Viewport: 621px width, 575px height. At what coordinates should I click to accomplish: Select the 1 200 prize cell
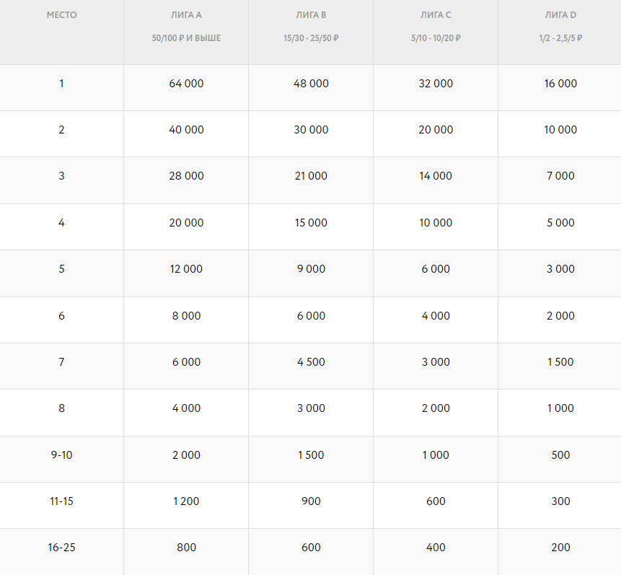pyautogui.click(x=186, y=501)
